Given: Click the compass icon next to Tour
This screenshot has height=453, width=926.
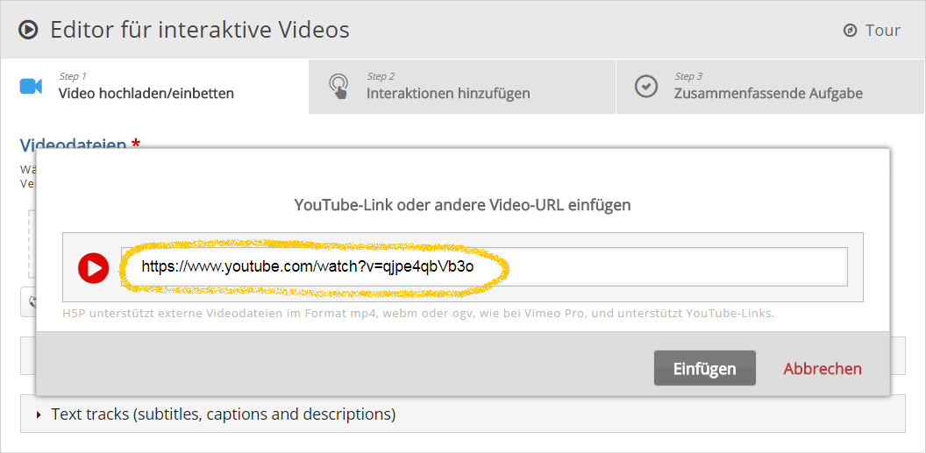Looking at the screenshot, I should 850,31.
